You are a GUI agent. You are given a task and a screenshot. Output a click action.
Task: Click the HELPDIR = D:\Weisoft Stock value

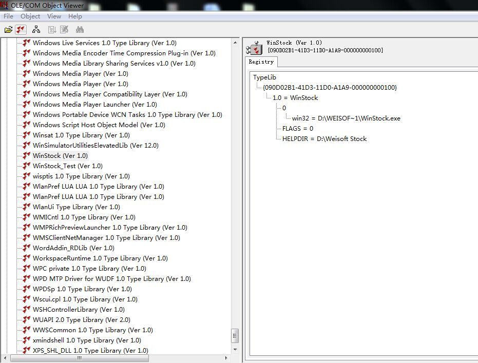click(324, 138)
